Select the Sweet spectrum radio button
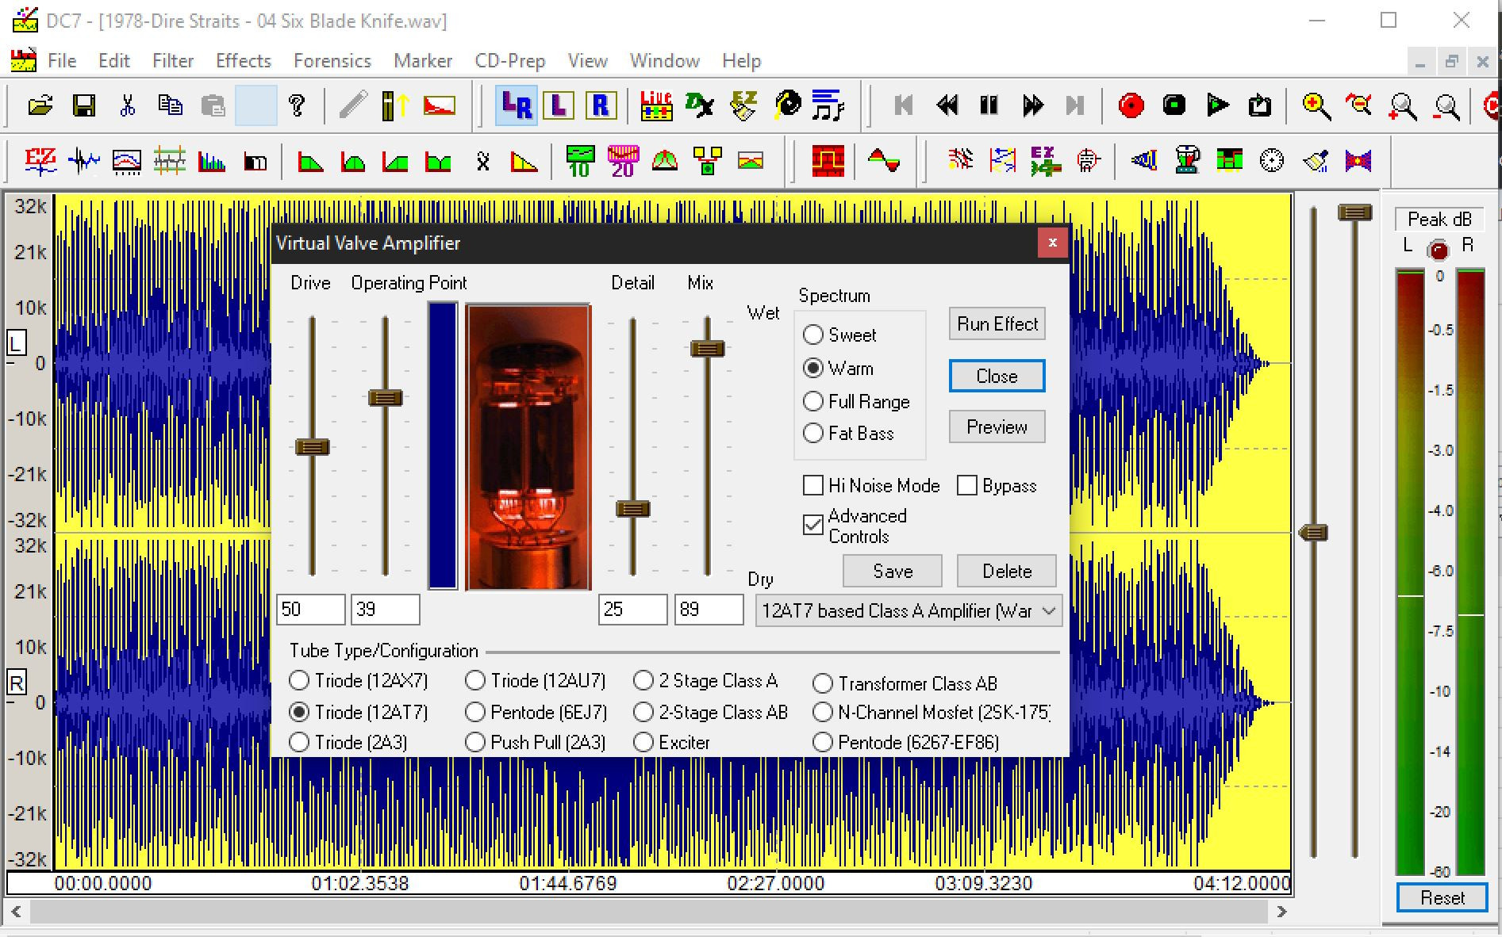The width and height of the screenshot is (1502, 937). tap(813, 335)
